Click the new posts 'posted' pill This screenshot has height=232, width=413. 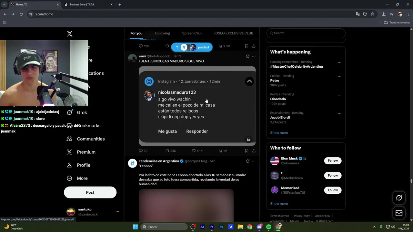pos(192,47)
